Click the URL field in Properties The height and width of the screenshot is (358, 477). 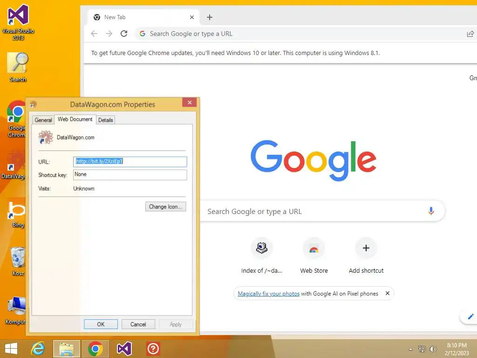tap(130, 162)
